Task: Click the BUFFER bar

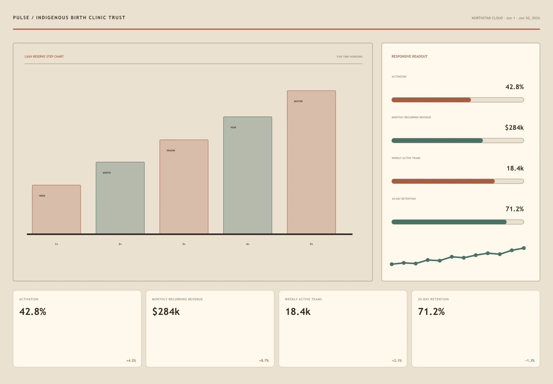Action: (x=311, y=162)
